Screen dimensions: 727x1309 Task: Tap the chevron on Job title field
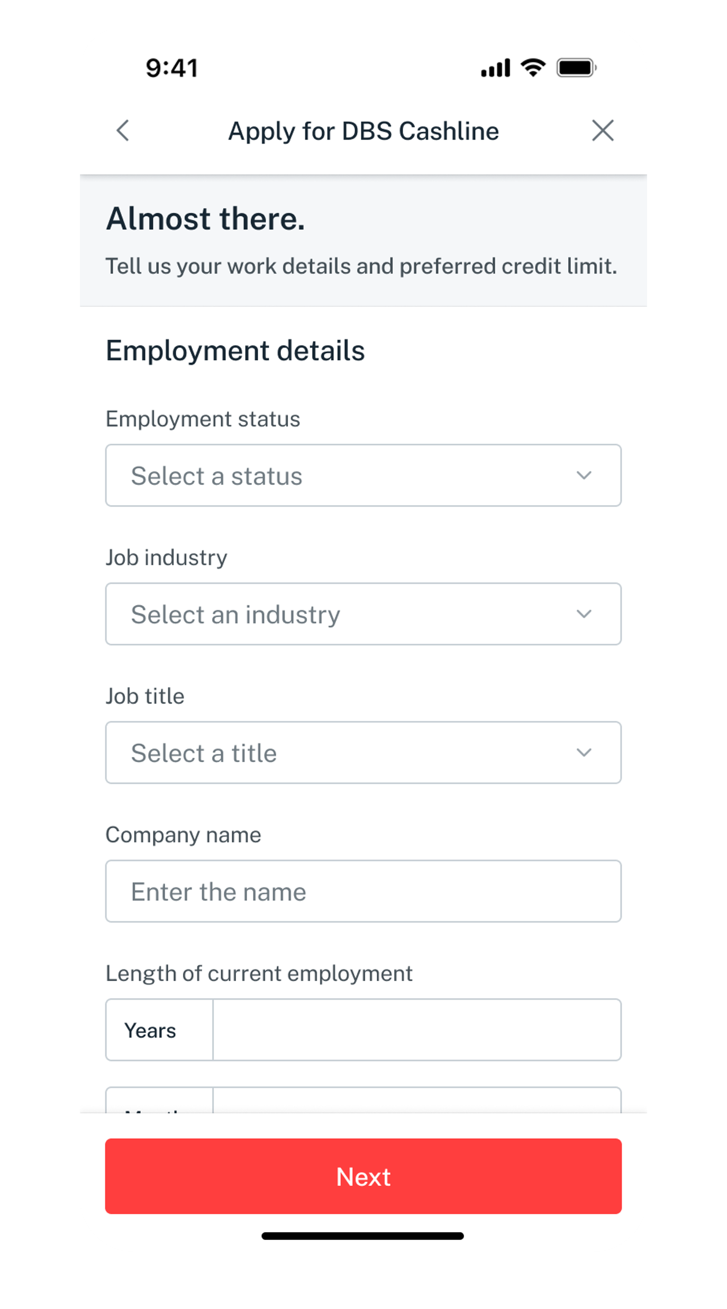click(584, 753)
